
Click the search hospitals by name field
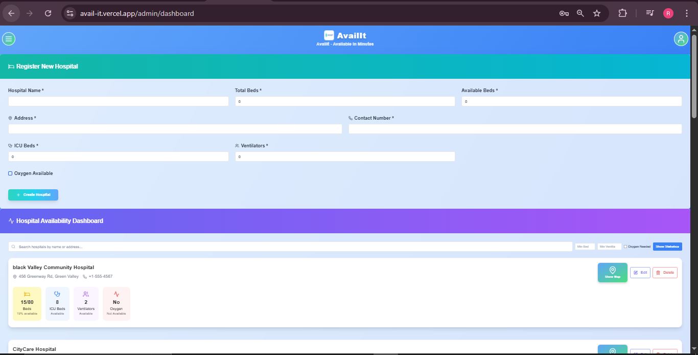[x=290, y=247]
